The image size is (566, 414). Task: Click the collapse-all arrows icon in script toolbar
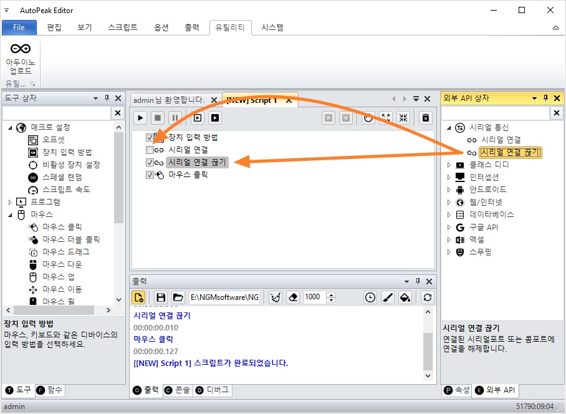(x=403, y=118)
